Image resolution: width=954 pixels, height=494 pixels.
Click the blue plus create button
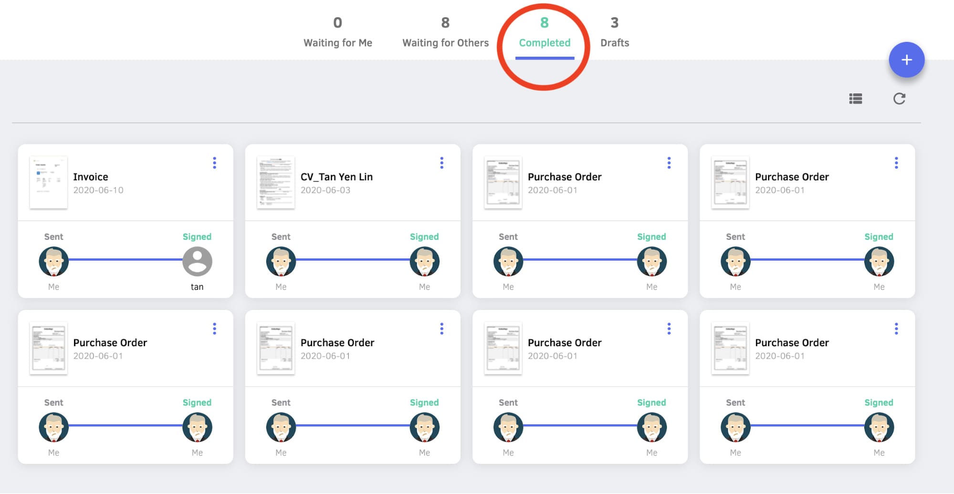pos(906,60)
